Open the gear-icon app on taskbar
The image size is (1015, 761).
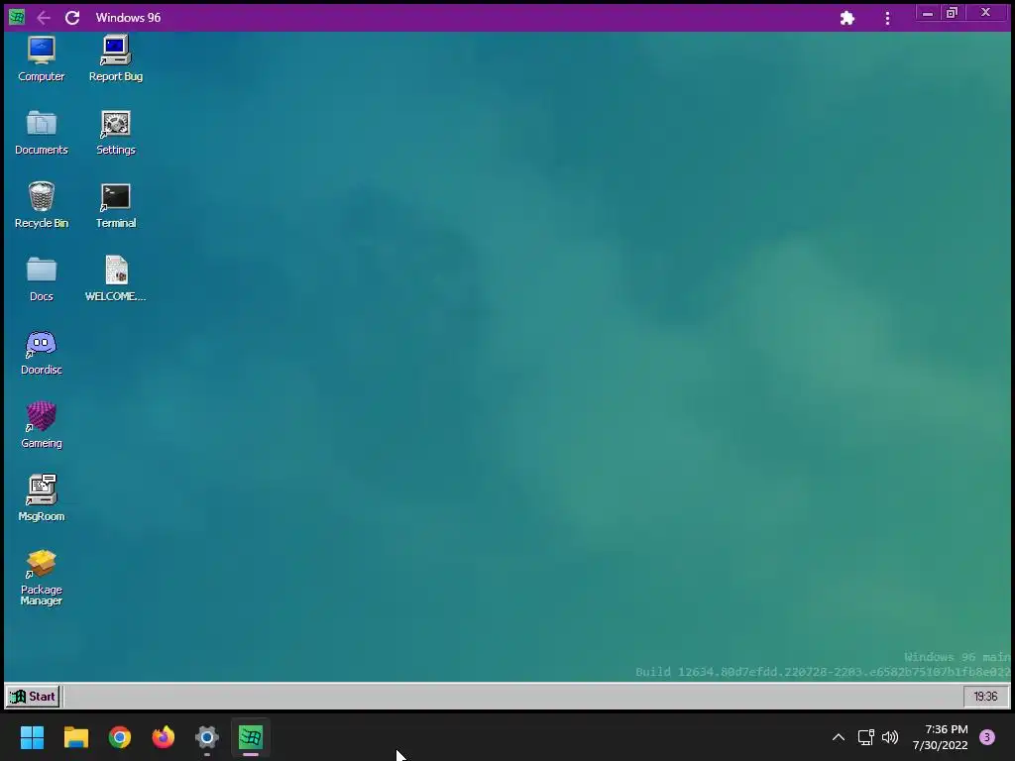pyautogui.click(x=207, y=737)
